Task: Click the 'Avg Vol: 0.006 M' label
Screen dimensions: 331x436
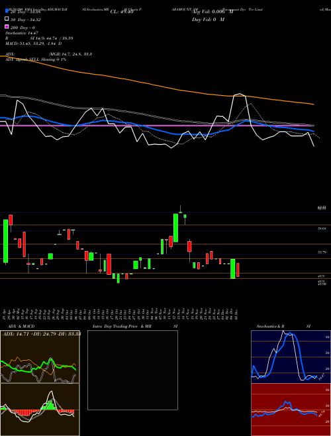Action: [213, 12]
